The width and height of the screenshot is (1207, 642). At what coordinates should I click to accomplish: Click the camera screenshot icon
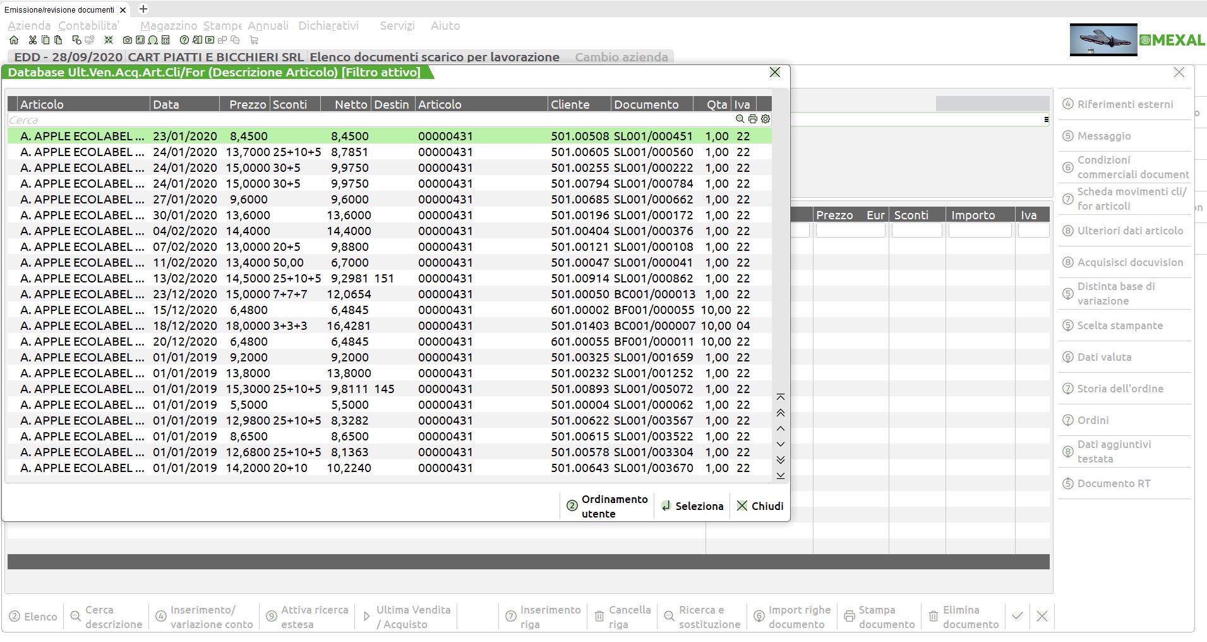click(x=128, y=40)
